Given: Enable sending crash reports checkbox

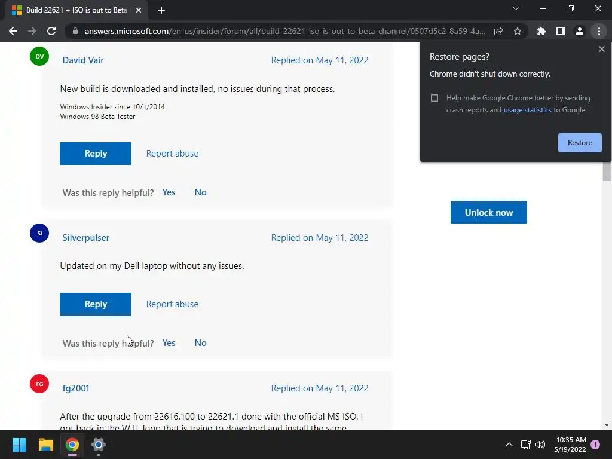Looking at the screenshot, I should point(434,98).
